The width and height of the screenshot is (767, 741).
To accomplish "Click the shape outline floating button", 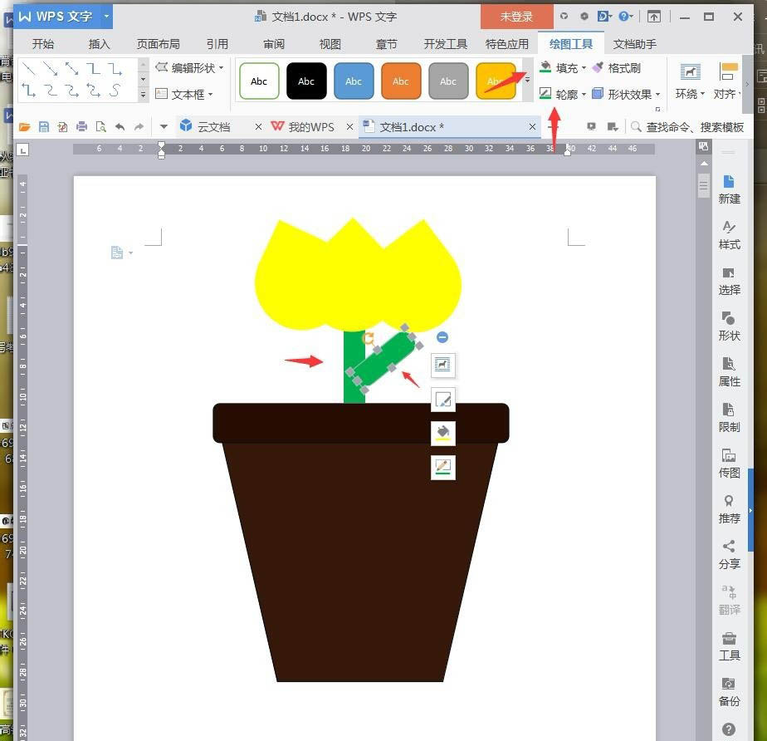I will tap(442, 468).
